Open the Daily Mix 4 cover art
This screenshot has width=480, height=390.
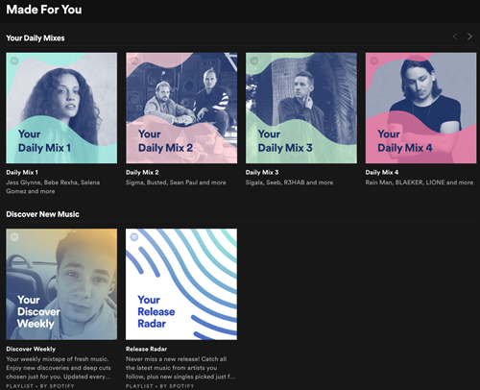coord(420,109)
